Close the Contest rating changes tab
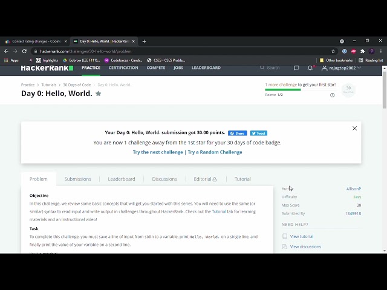387x290 pixels. pos(66,42)
